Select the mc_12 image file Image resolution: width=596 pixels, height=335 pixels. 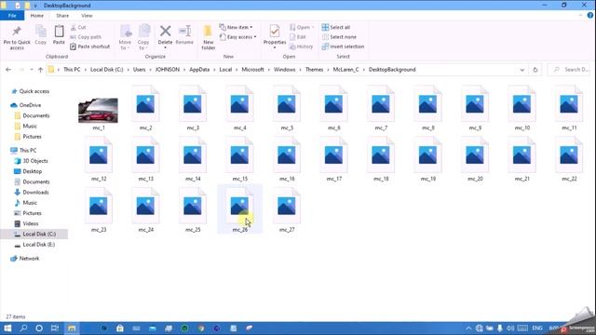pyautogui.click(x=99, y=159)
